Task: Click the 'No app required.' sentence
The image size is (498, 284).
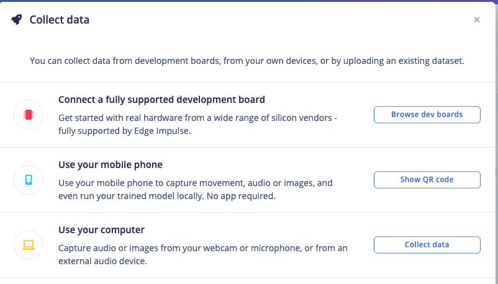Action: tap(241, 196)
